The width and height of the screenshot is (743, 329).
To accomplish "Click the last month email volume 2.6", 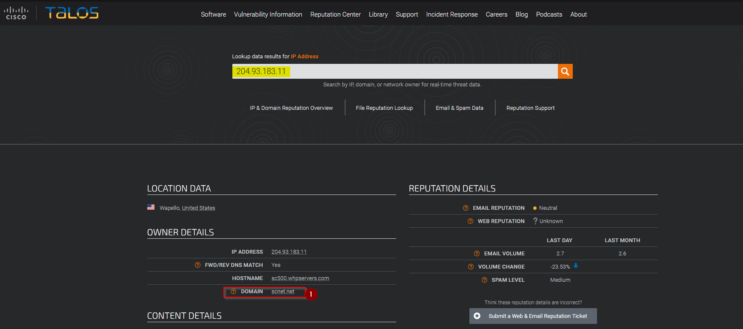I will (623, 254).
